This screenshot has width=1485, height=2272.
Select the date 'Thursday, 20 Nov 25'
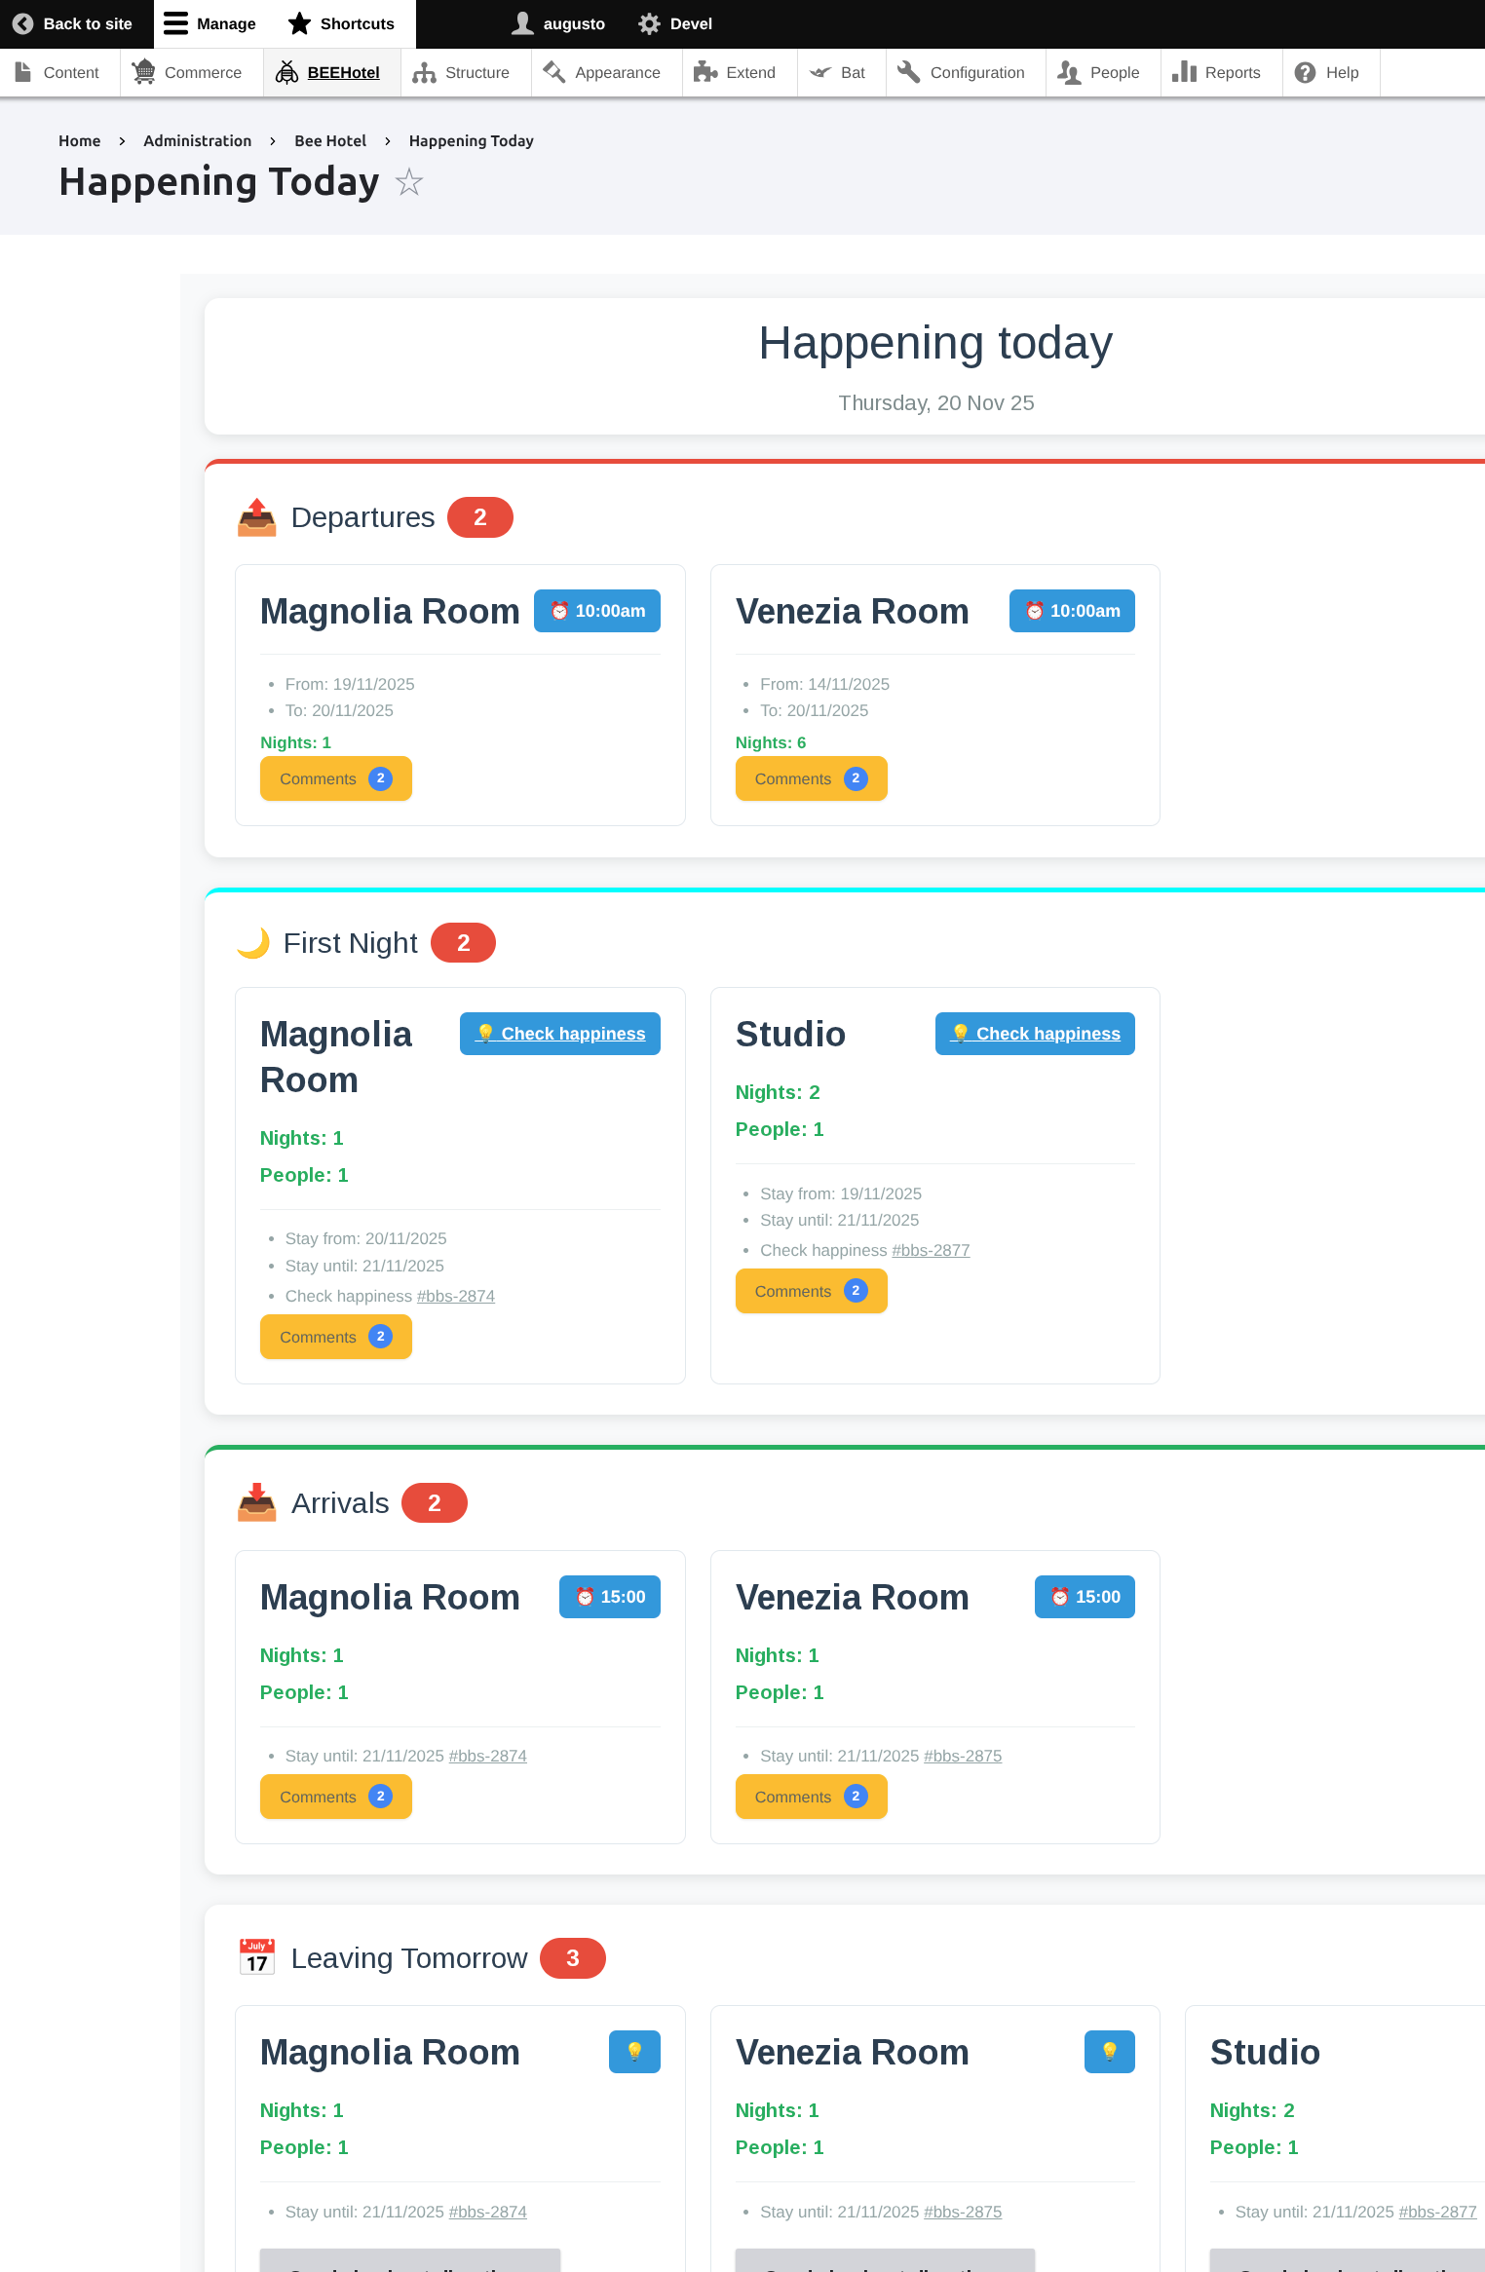pyautogui.click(x=936, y=403)
